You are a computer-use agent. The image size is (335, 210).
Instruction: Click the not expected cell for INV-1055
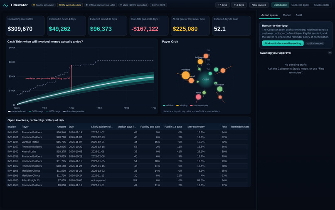99,180
